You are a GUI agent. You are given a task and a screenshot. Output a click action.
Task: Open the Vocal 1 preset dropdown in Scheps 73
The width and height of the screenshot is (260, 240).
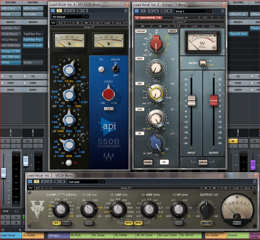(189, 11)
